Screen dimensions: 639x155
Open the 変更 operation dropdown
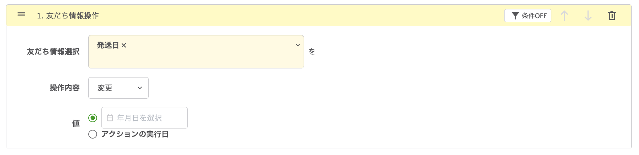tap(118, 88)
